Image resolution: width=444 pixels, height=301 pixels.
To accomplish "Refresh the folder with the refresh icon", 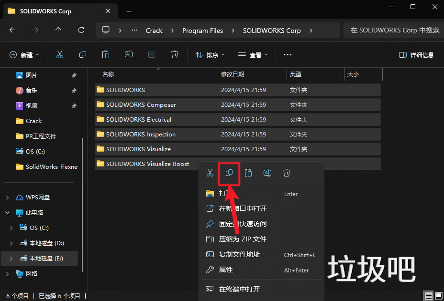I will click(80, 30).
